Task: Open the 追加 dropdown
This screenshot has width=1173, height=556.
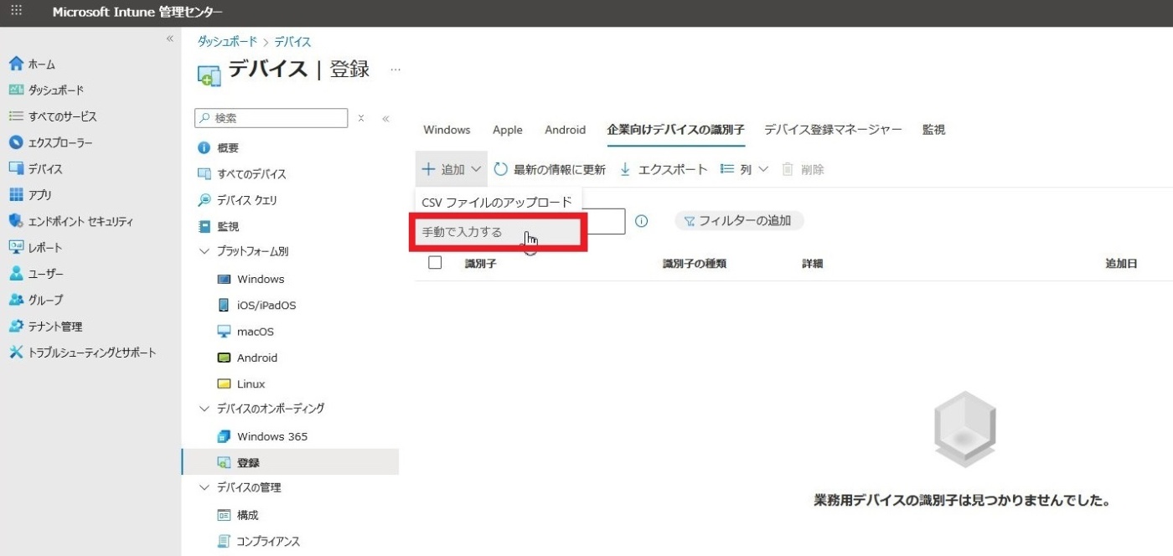Action: click(x=452, y=169)
